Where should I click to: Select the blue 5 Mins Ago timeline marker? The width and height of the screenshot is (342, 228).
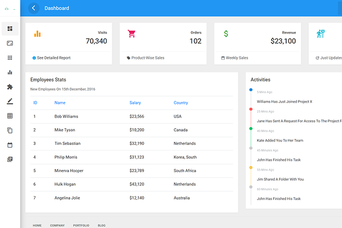click(251, 89)
